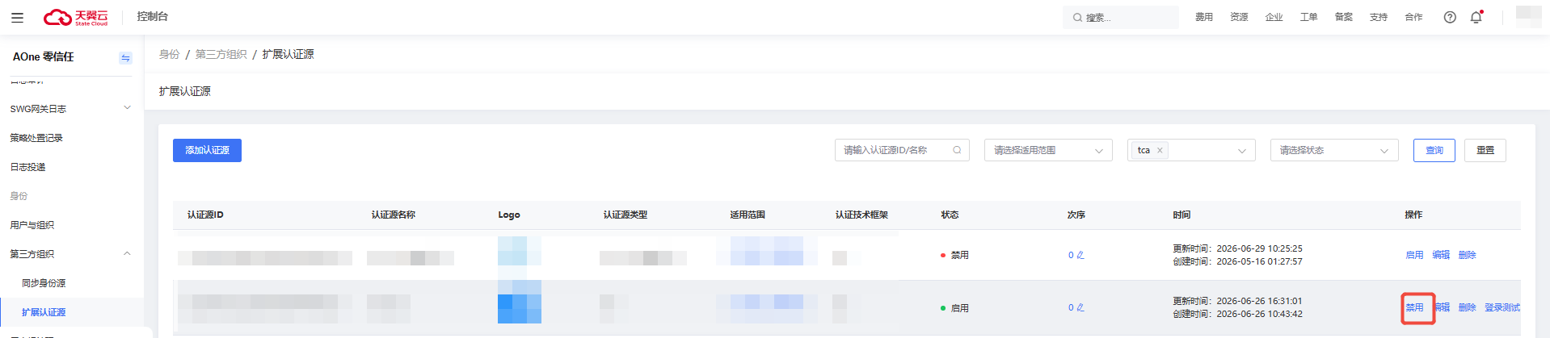The width and height of the screenshot is (1550, 338).
Task: Open the notifications bell
Action: pos(1476,17)
